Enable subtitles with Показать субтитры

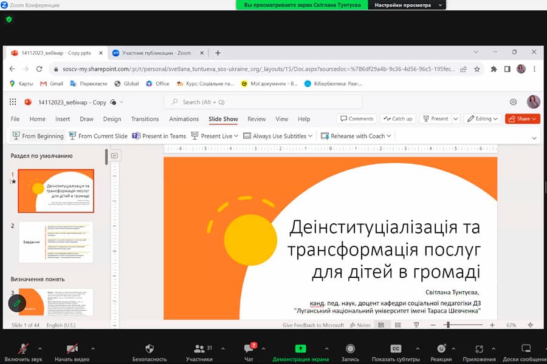396,351
